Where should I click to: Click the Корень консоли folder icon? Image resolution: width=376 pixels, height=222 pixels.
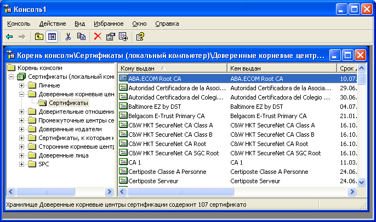click(x=12, y=68)
